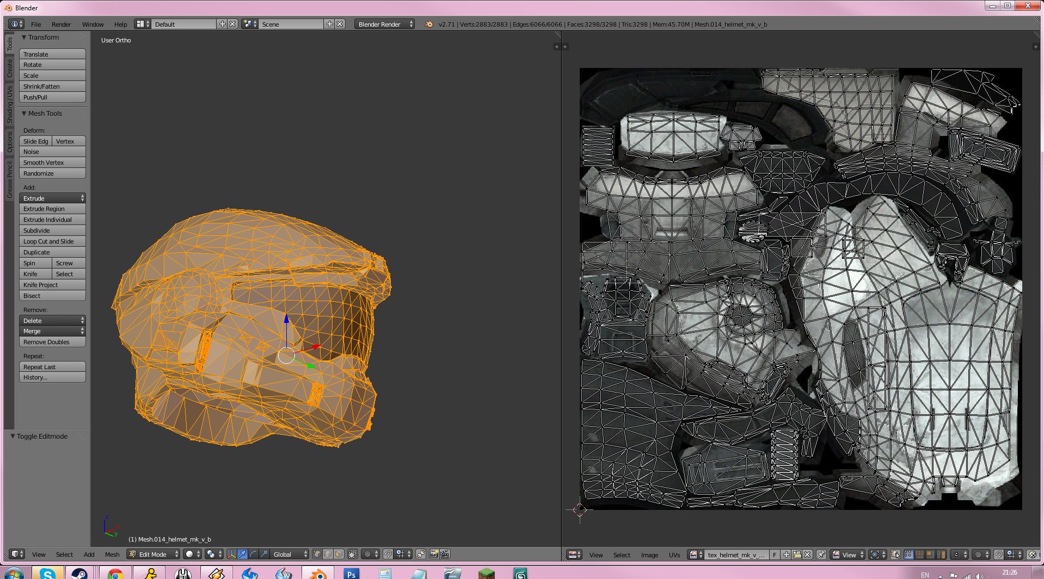Open the 3D view editor type selector
The width and height of the screenshot is (1044, 579).
tap(17, 554)
